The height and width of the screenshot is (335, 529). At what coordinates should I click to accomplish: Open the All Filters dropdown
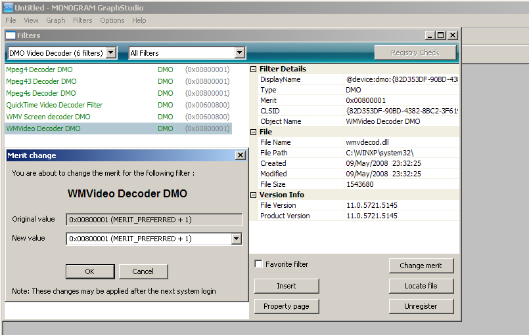pyautogui.click(x=240, y=53)
